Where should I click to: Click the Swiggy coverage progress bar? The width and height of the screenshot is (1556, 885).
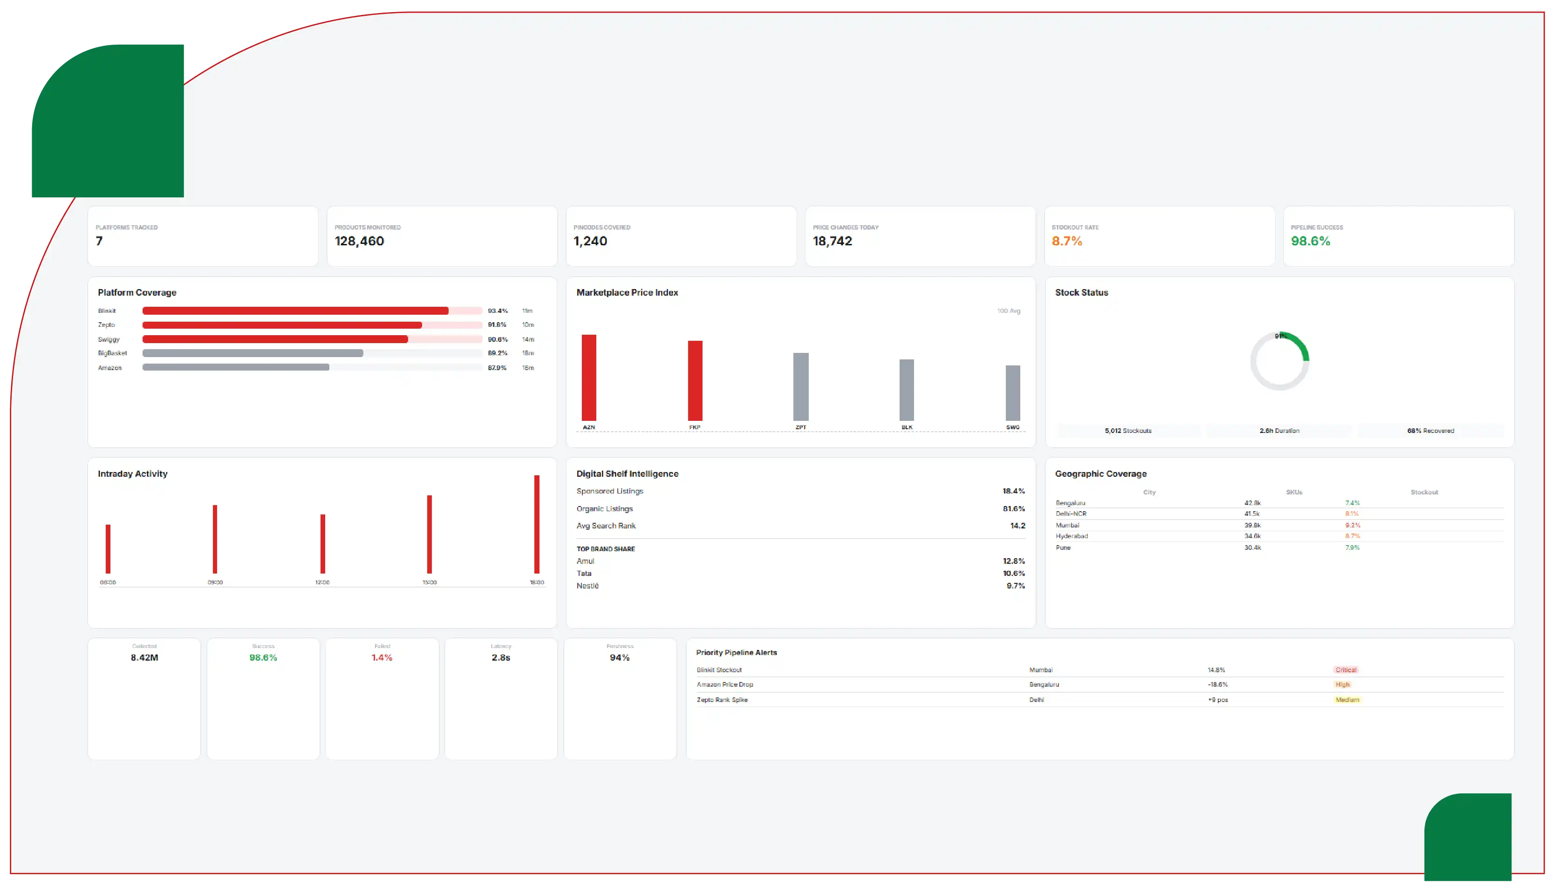pos(312,339)
